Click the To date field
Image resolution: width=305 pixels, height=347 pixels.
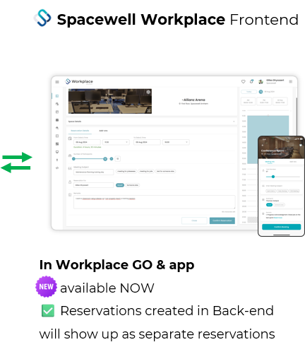click(x=147, y=142)
